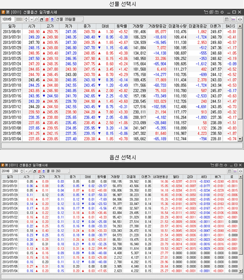Toggle the black 선 futures selector button
Image resolution: width=244 pixels, height=280 pixels.
point(42,19)
